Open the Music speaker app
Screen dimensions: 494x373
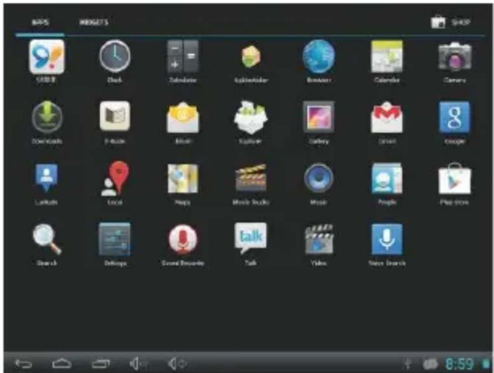click(x=319, y=178)
